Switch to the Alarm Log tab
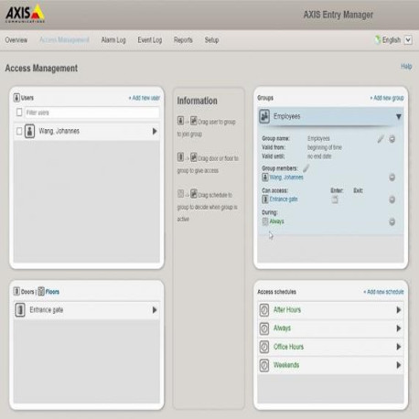The width and height of the screenshot is (419, 419). coord(113,40)
